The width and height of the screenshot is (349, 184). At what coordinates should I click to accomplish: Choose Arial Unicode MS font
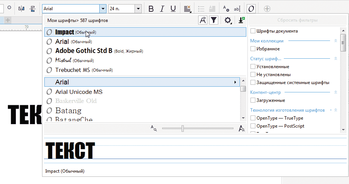79,92
